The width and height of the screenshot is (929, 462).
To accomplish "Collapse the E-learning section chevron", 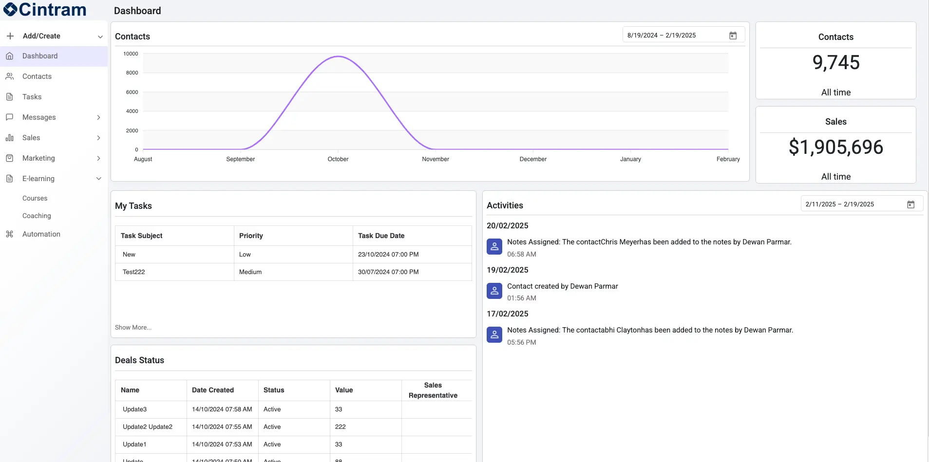I will 99,179.
